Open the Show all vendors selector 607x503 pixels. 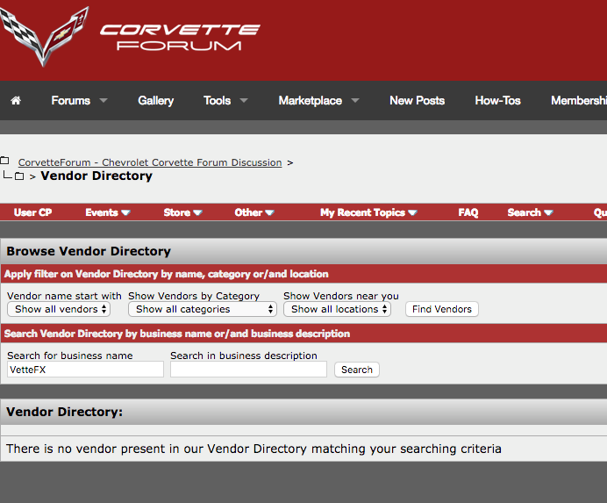coord(59,309)
